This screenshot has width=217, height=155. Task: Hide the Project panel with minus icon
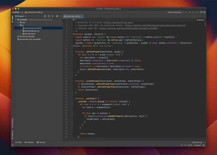(60, 16)
